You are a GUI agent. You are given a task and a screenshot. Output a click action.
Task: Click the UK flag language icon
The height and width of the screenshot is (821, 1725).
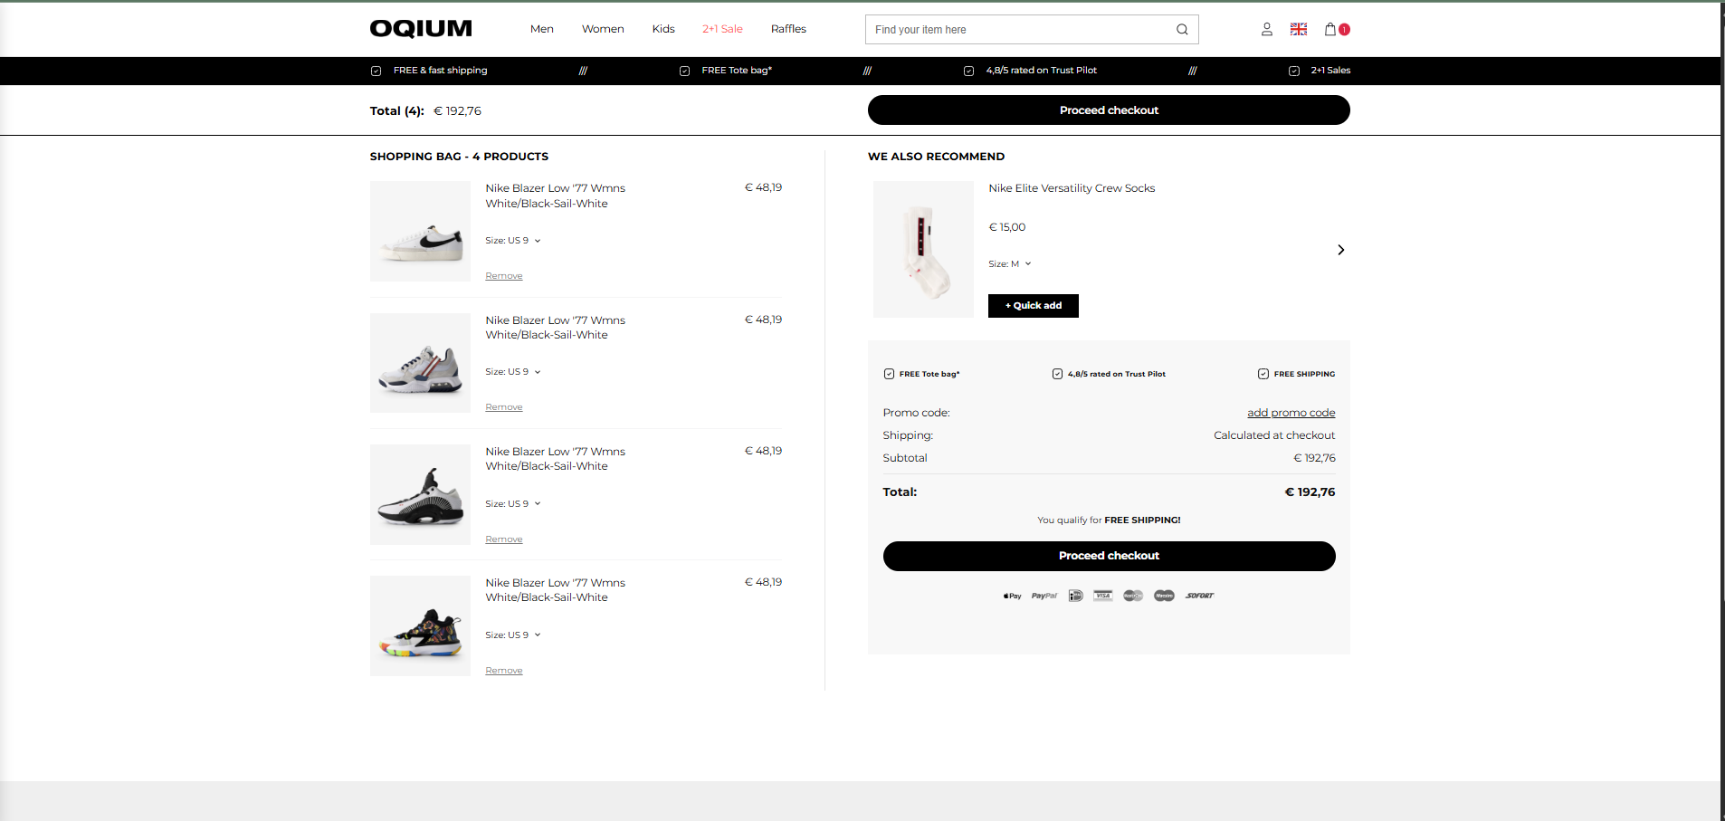click(1299, 29)
